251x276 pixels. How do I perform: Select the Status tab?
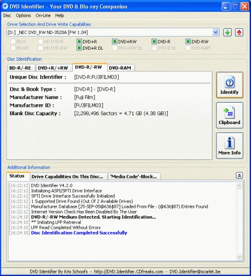18,176
